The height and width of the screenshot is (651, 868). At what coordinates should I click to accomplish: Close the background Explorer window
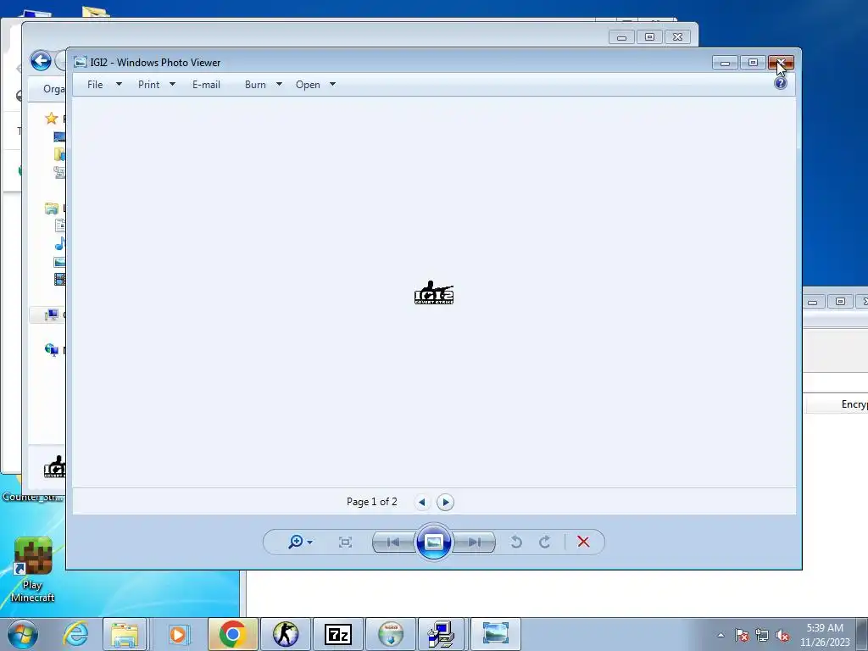(677, 37)
